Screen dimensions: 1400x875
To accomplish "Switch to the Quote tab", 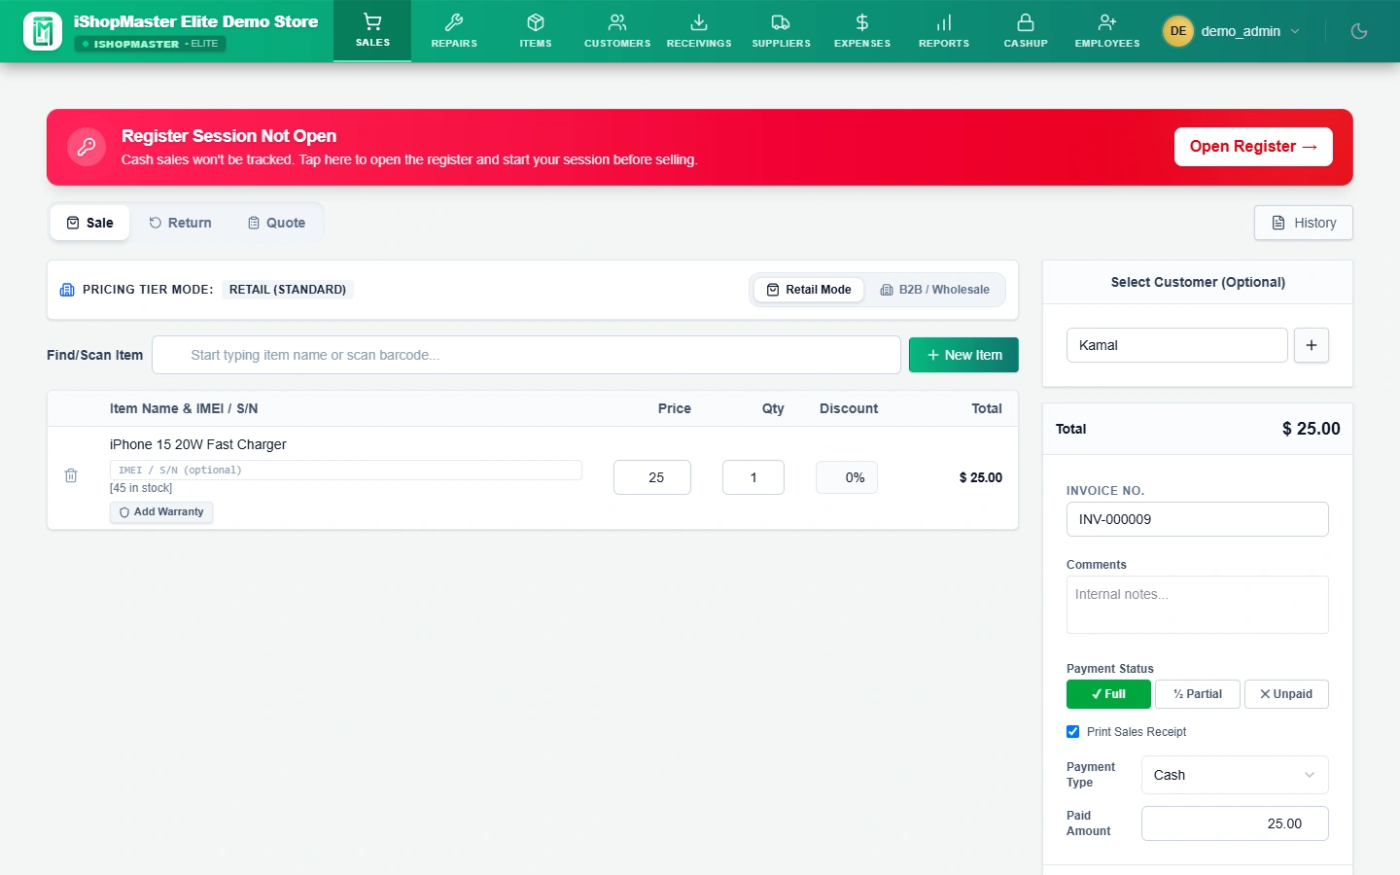I will [276, 223].
